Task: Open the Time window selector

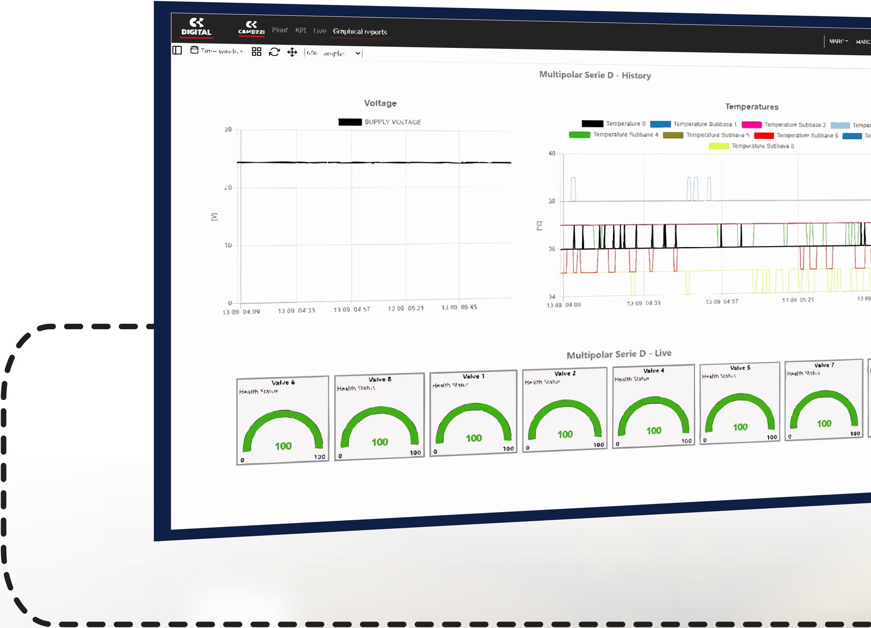Action: [217, 51]
